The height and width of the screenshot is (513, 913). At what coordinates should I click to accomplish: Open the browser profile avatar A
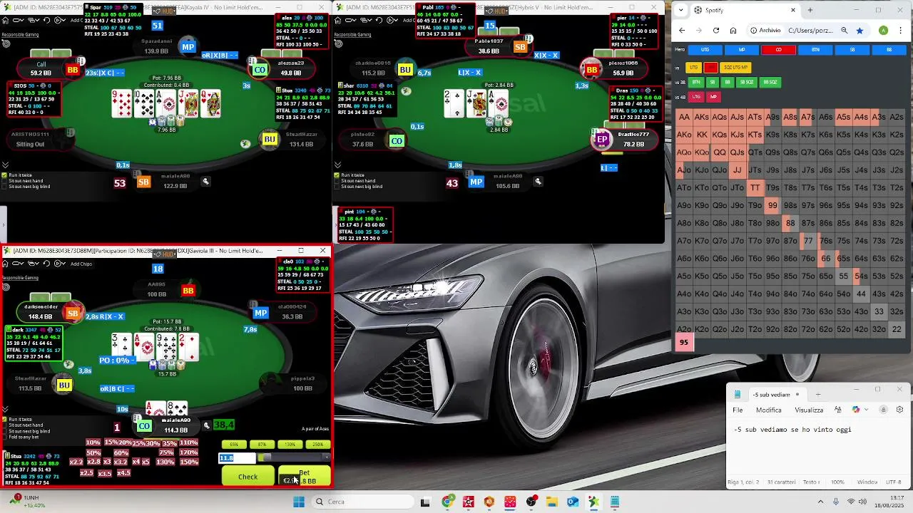[884, 31]
